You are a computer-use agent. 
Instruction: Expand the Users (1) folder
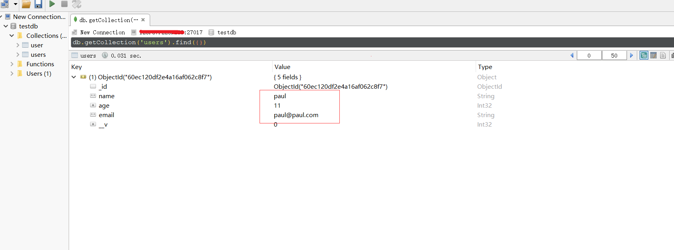12,73
